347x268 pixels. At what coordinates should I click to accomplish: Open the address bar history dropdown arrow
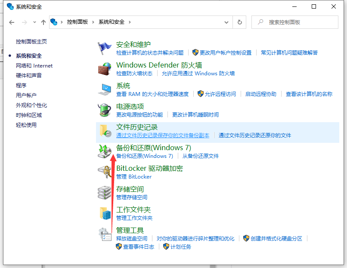tap(226, 22)
